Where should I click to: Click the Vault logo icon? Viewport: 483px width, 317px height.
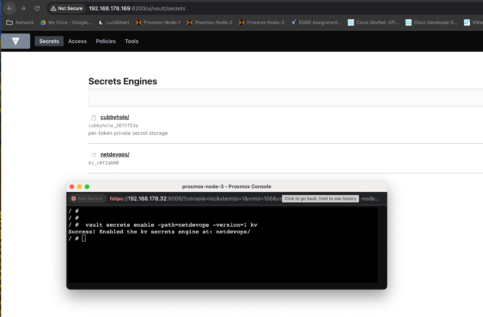pos(15,41)
